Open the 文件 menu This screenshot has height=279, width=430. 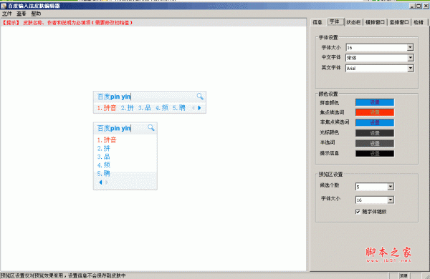point(7,14)
